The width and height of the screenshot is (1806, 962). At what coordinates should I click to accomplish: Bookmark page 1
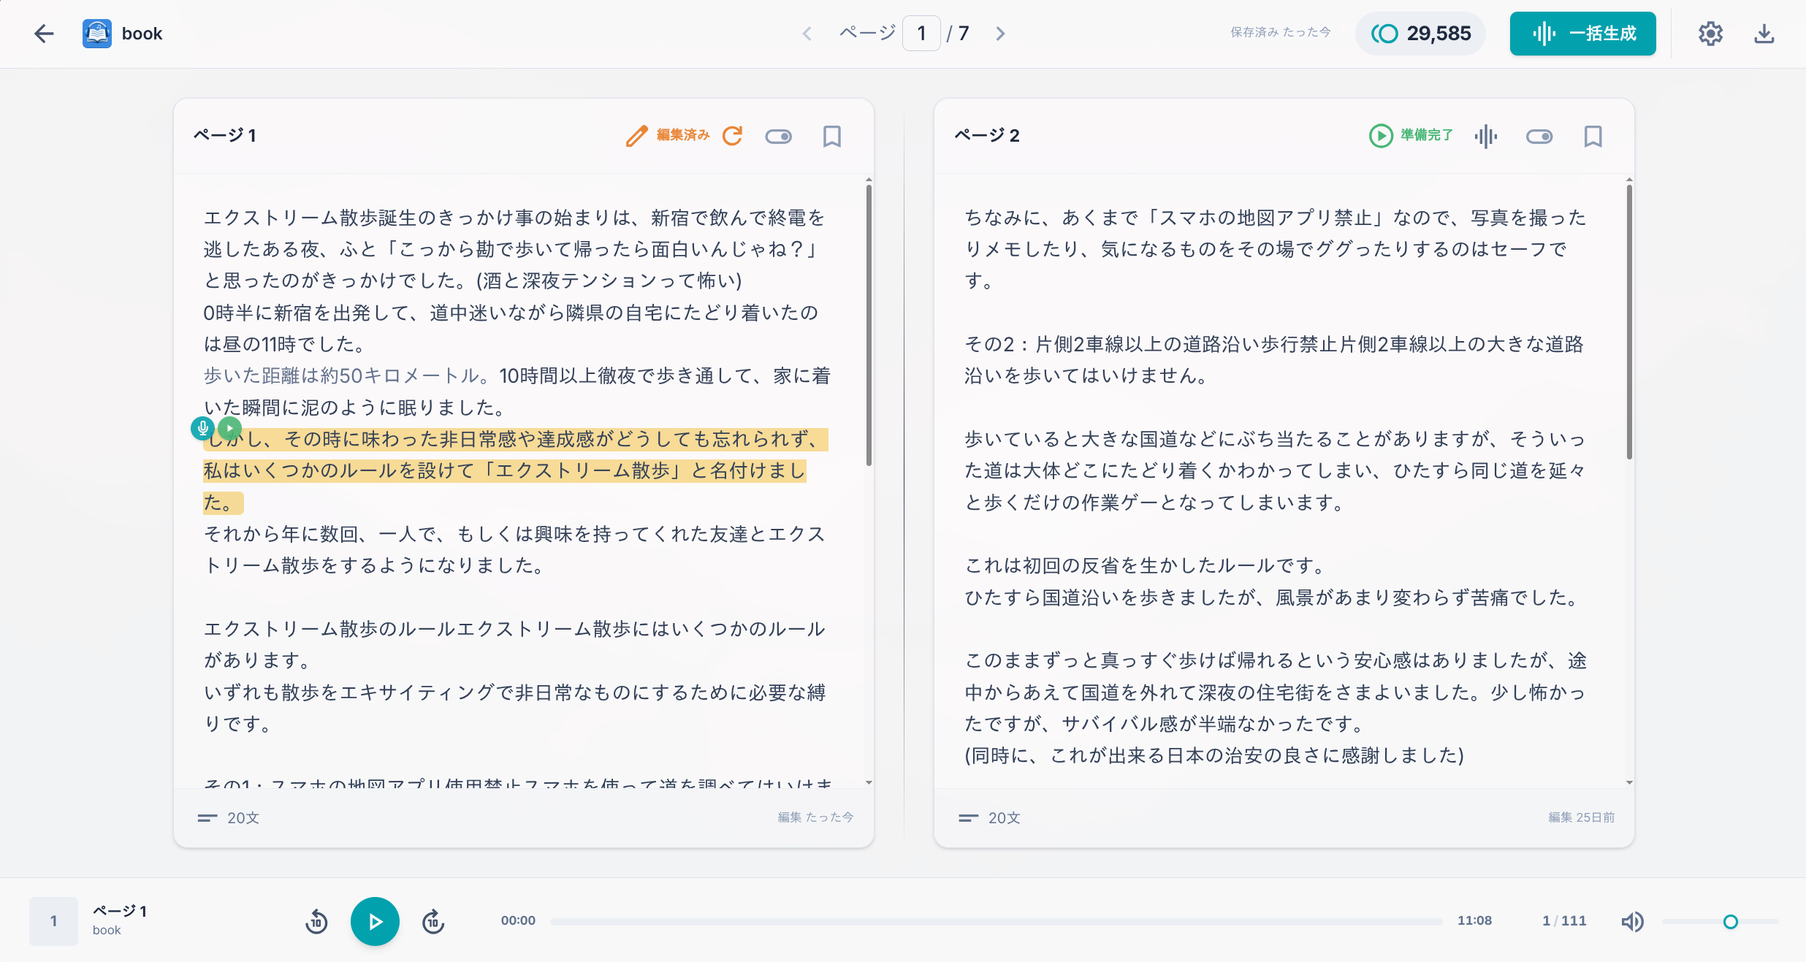[x=831, y=136]
